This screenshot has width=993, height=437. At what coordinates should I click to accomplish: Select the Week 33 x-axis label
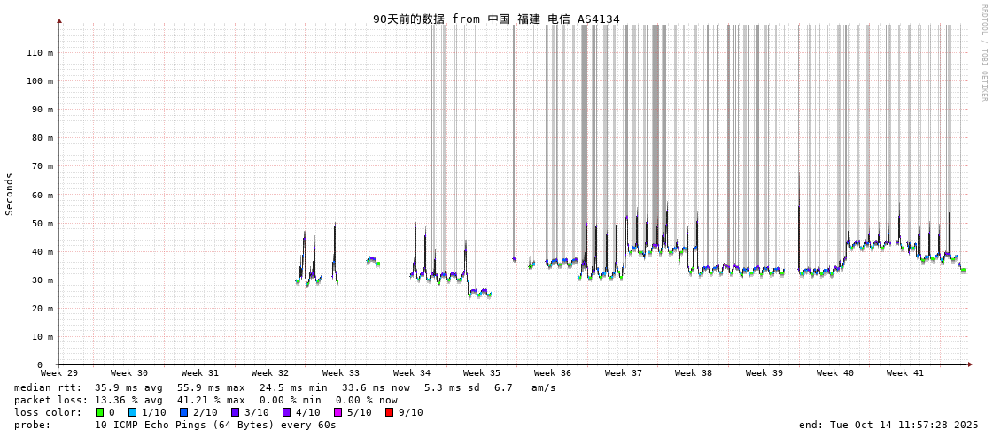click(341, 373)
